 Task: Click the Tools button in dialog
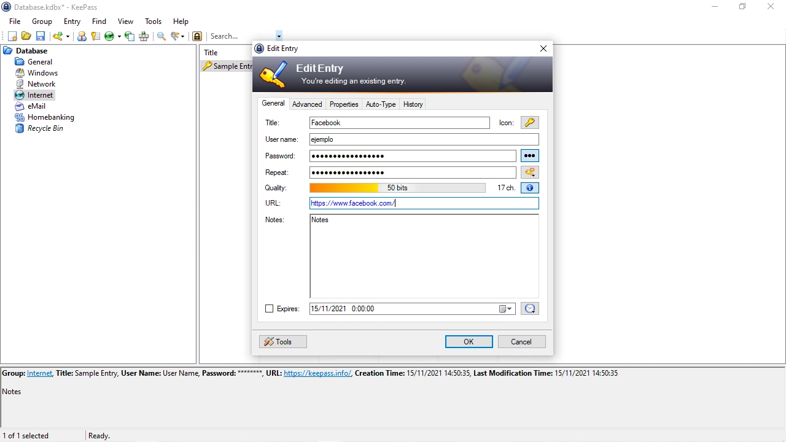tap(283, 342)
